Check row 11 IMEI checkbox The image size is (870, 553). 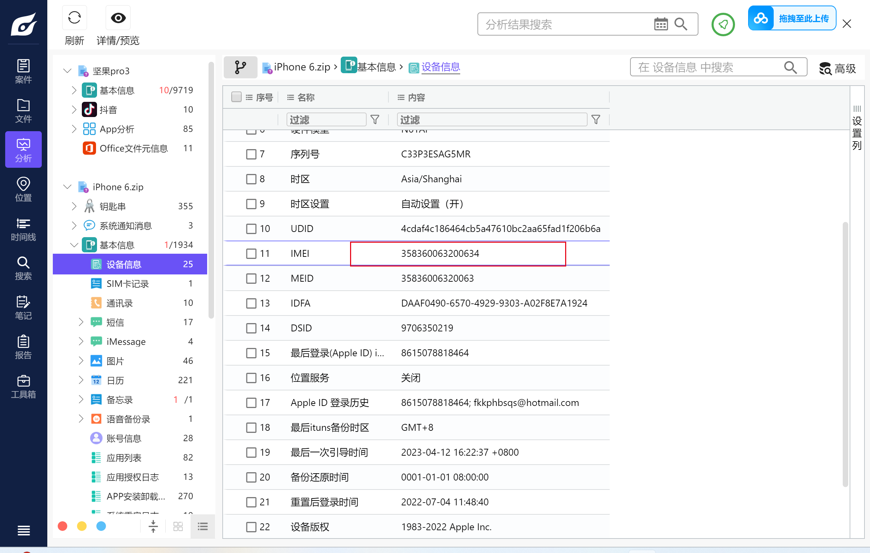pyautogui.click(x=251, y=254)
